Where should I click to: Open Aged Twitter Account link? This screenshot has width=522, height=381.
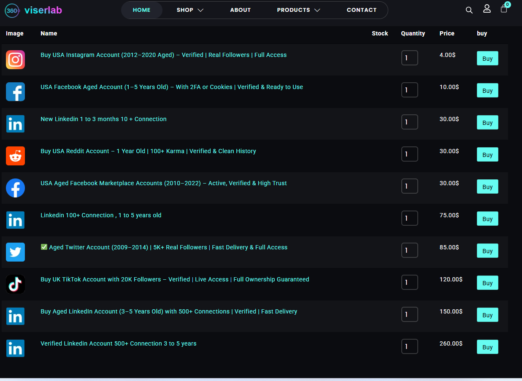[x=164, y=247]
